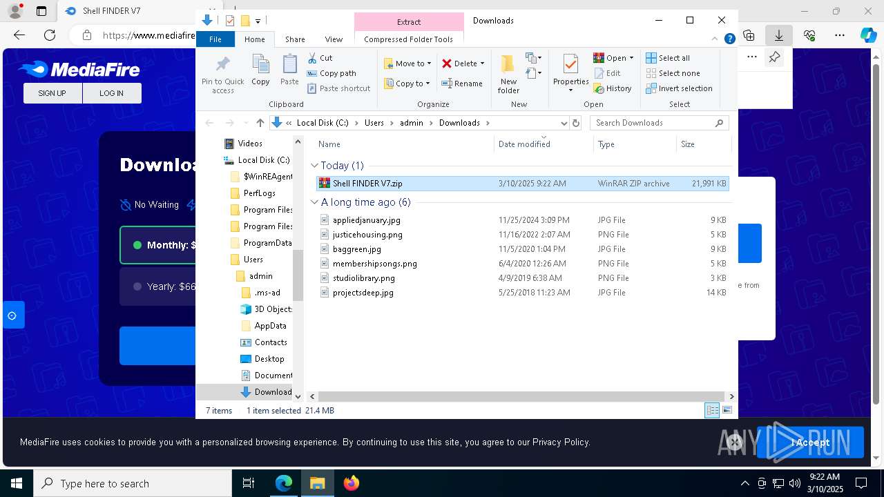Click the red Delete icon
The image size is (884, 497).
[447, 64]
